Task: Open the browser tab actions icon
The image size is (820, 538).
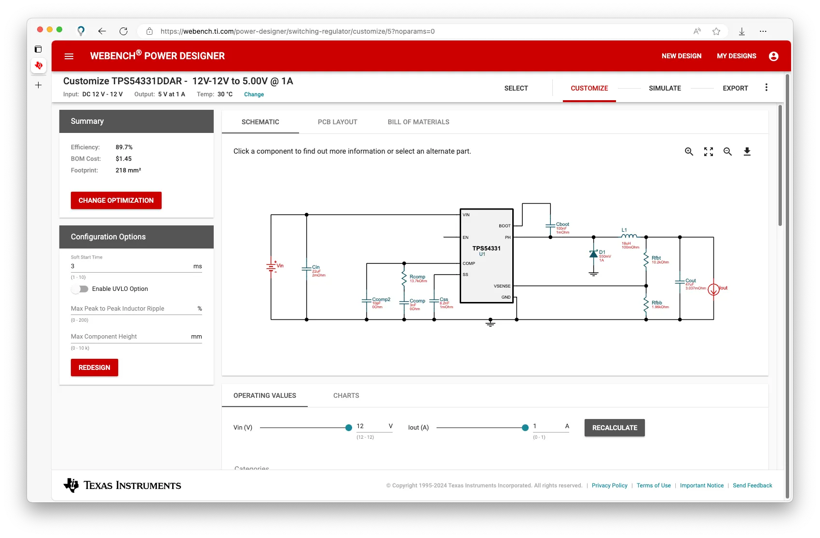Action: tap(38, 49)
